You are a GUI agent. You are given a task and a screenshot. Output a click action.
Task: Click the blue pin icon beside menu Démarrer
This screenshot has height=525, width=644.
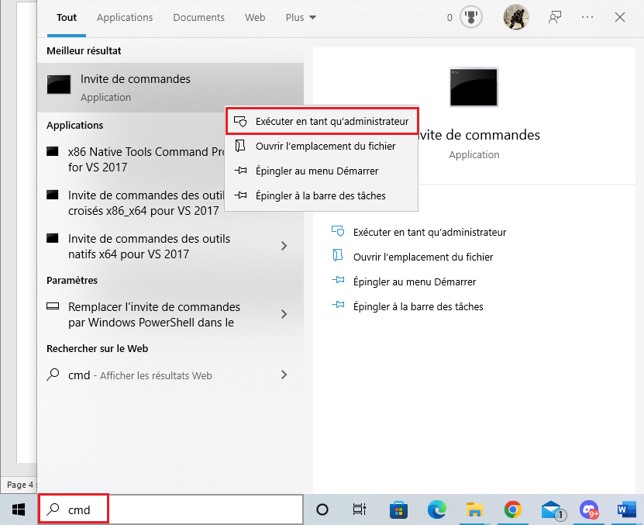[338, 280]
